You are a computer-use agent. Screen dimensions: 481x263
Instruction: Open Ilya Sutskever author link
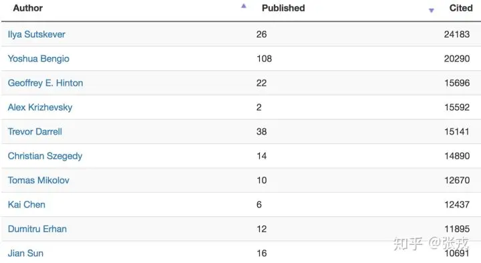point(37,34)
